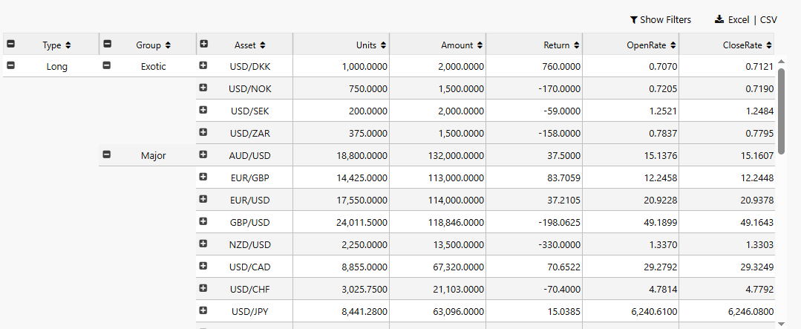
Task: Collapse the Long type row
Action: (10, 66)
